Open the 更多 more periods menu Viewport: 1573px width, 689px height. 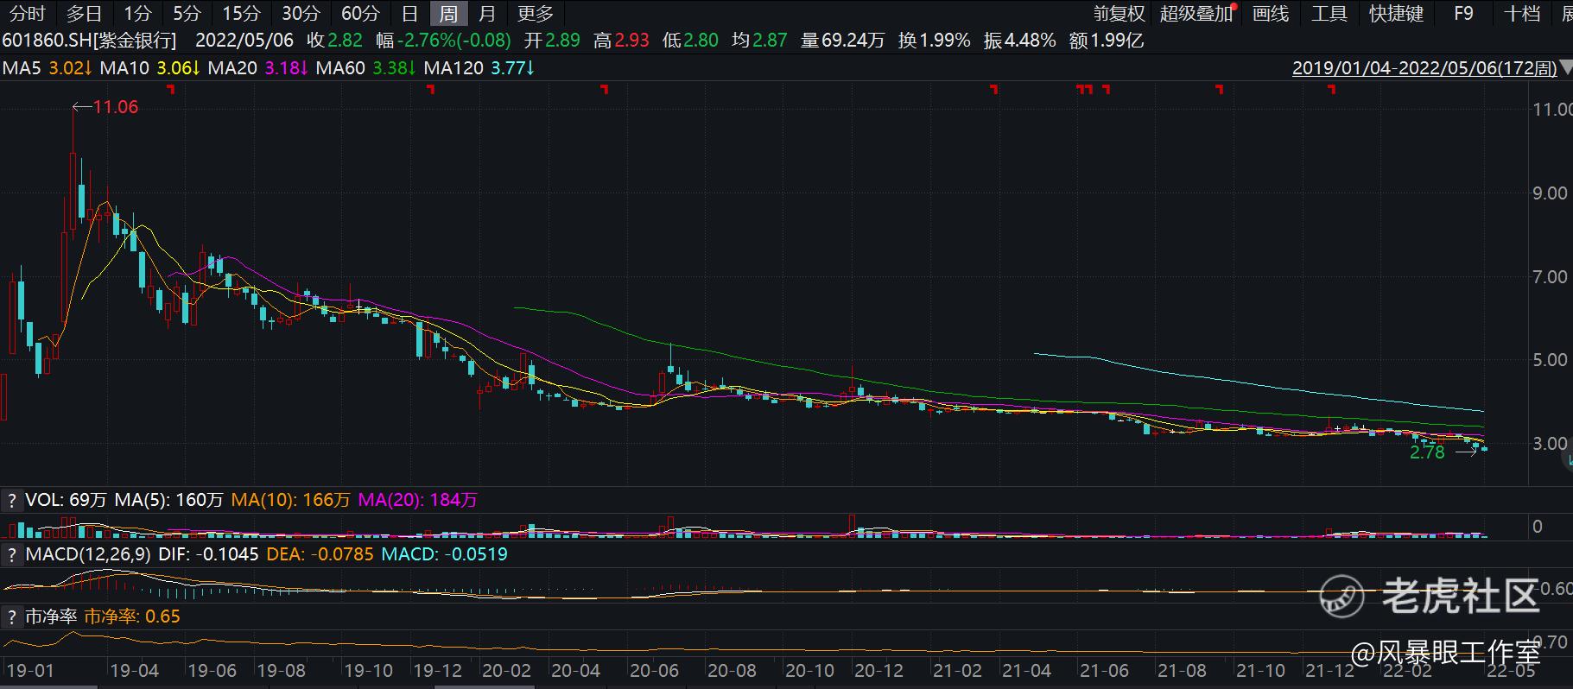[x=536, y=13]
